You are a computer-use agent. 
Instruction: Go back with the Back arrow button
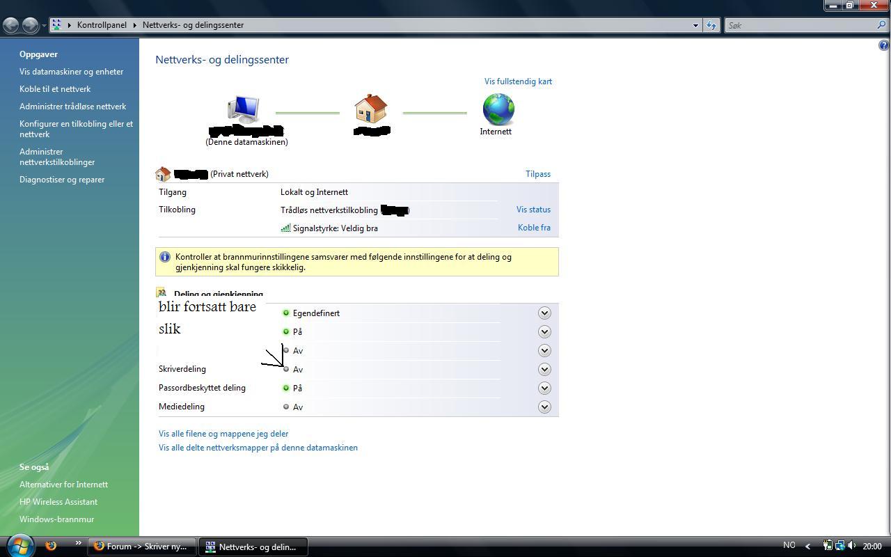point(11,25)
